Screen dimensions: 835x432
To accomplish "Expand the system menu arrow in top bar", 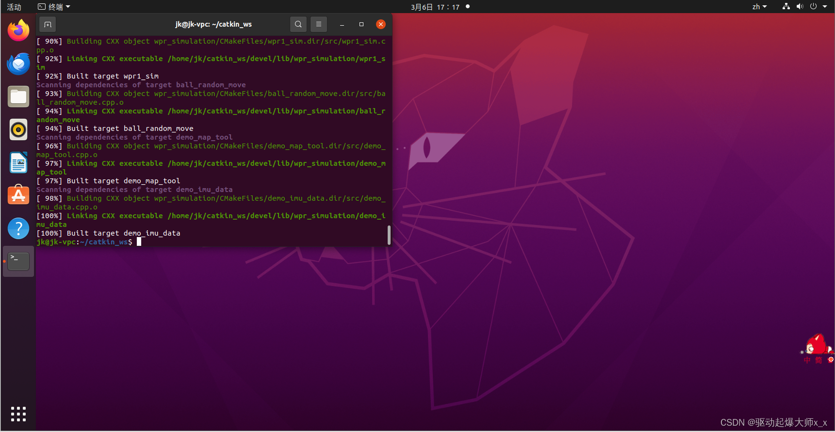I will coord(825,7).
